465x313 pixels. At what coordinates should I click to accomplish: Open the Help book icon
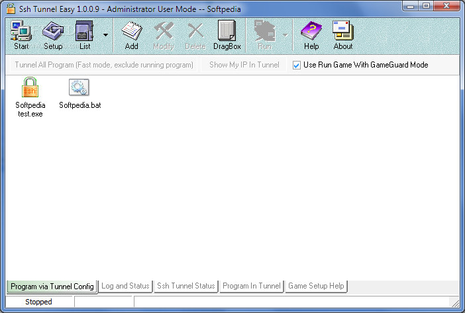coord(311,35)
